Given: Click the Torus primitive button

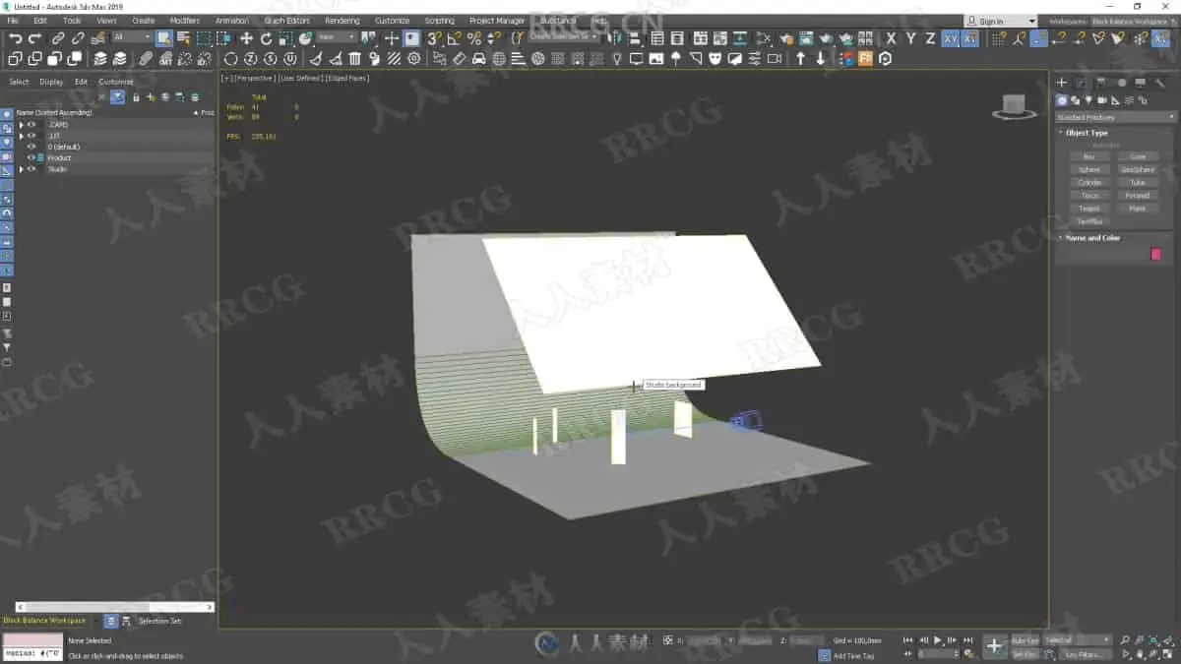Looking at the screenshot, I should [x=1088, y=195].
